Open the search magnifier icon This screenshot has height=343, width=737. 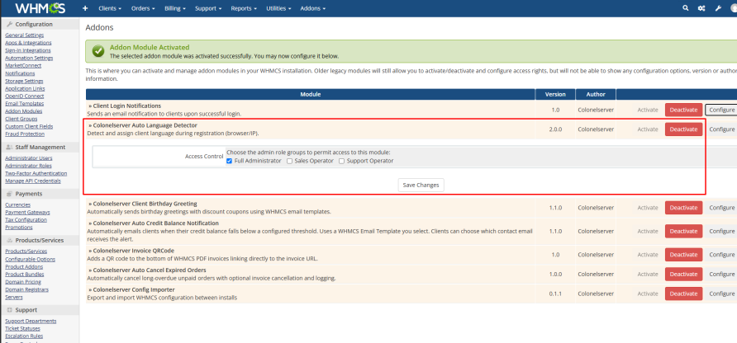click(x=686, y=8)
